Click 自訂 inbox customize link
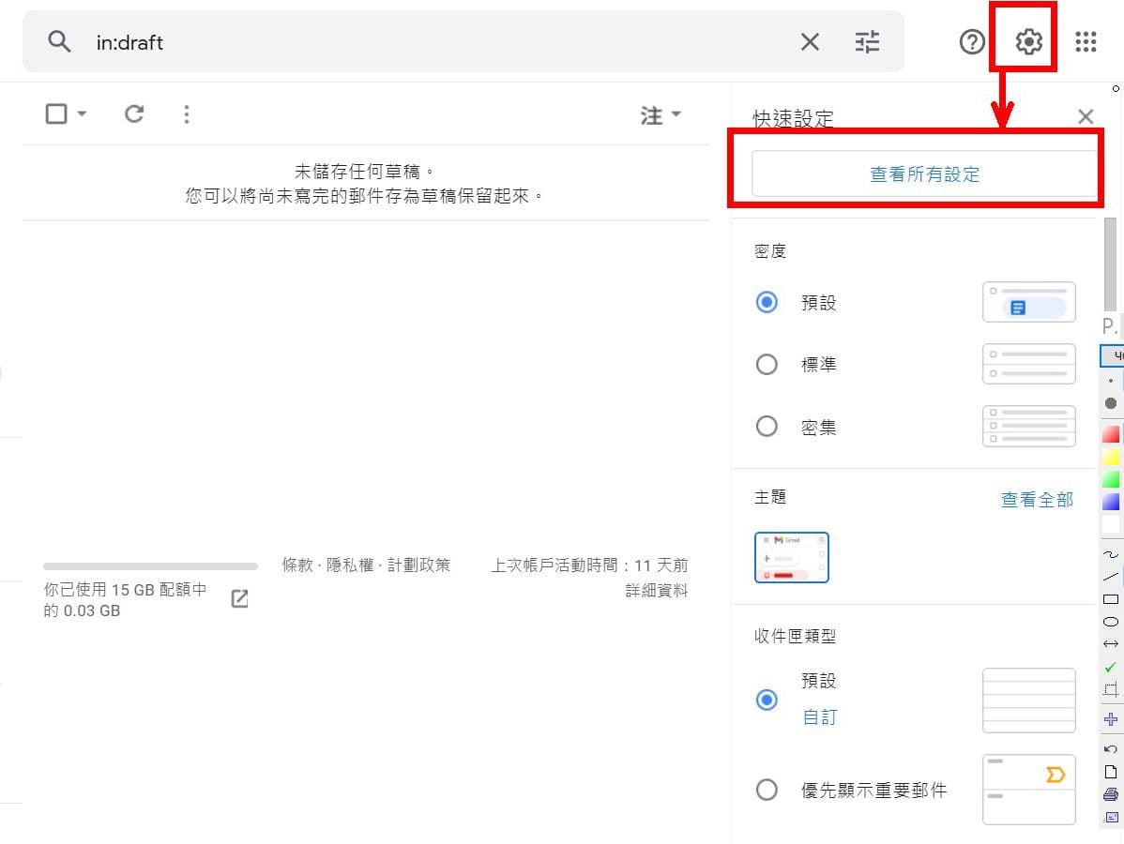1124x844 pixels. (x=819, y=717)
